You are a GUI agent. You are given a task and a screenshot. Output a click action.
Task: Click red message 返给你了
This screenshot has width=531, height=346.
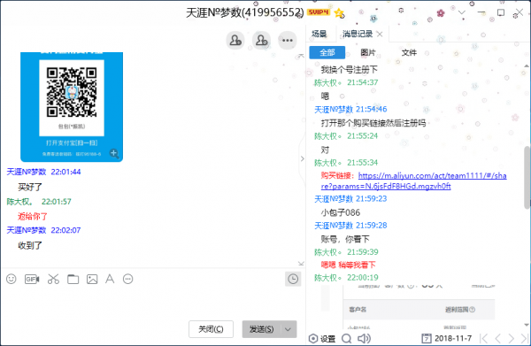tap(33, 216)
